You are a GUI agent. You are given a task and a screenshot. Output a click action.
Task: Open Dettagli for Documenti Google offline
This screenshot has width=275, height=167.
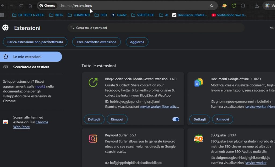pos(200,119)
